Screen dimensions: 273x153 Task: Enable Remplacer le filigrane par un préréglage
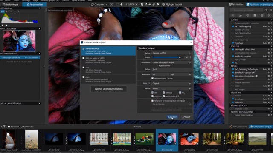click(153, 101)
